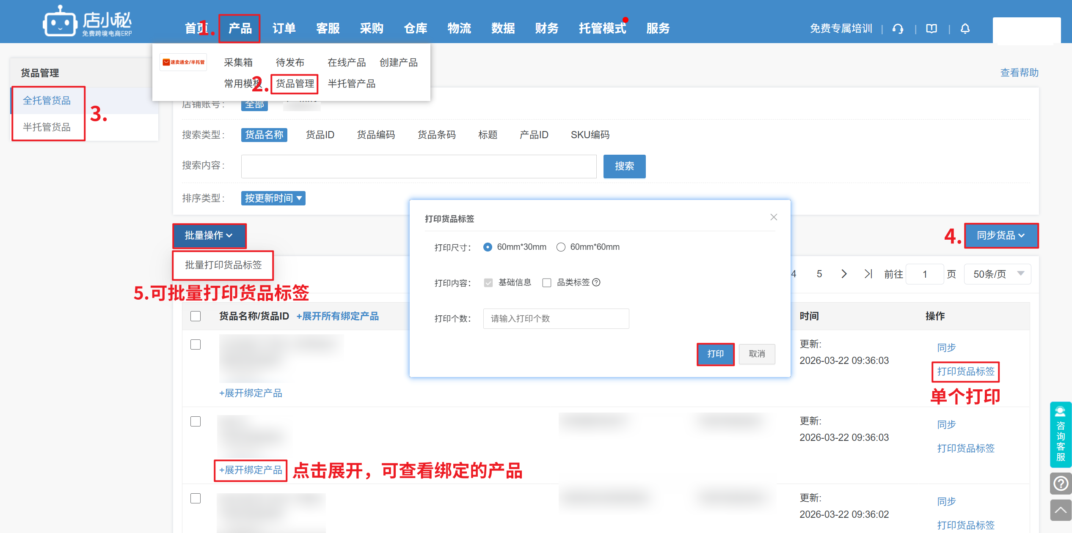
Task: Click the 查看帮助 link
Action: coord(1019,73)
